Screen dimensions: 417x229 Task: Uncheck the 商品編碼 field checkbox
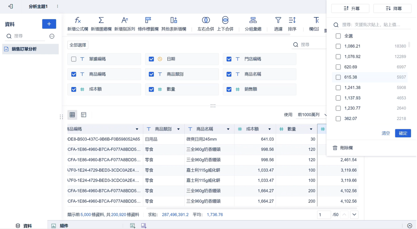click(74, 74)
